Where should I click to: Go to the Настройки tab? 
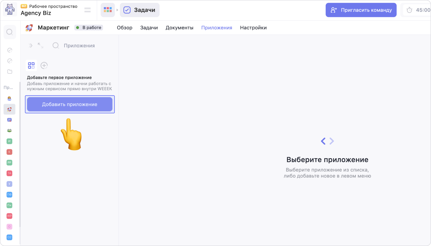[x=253, y=28]
